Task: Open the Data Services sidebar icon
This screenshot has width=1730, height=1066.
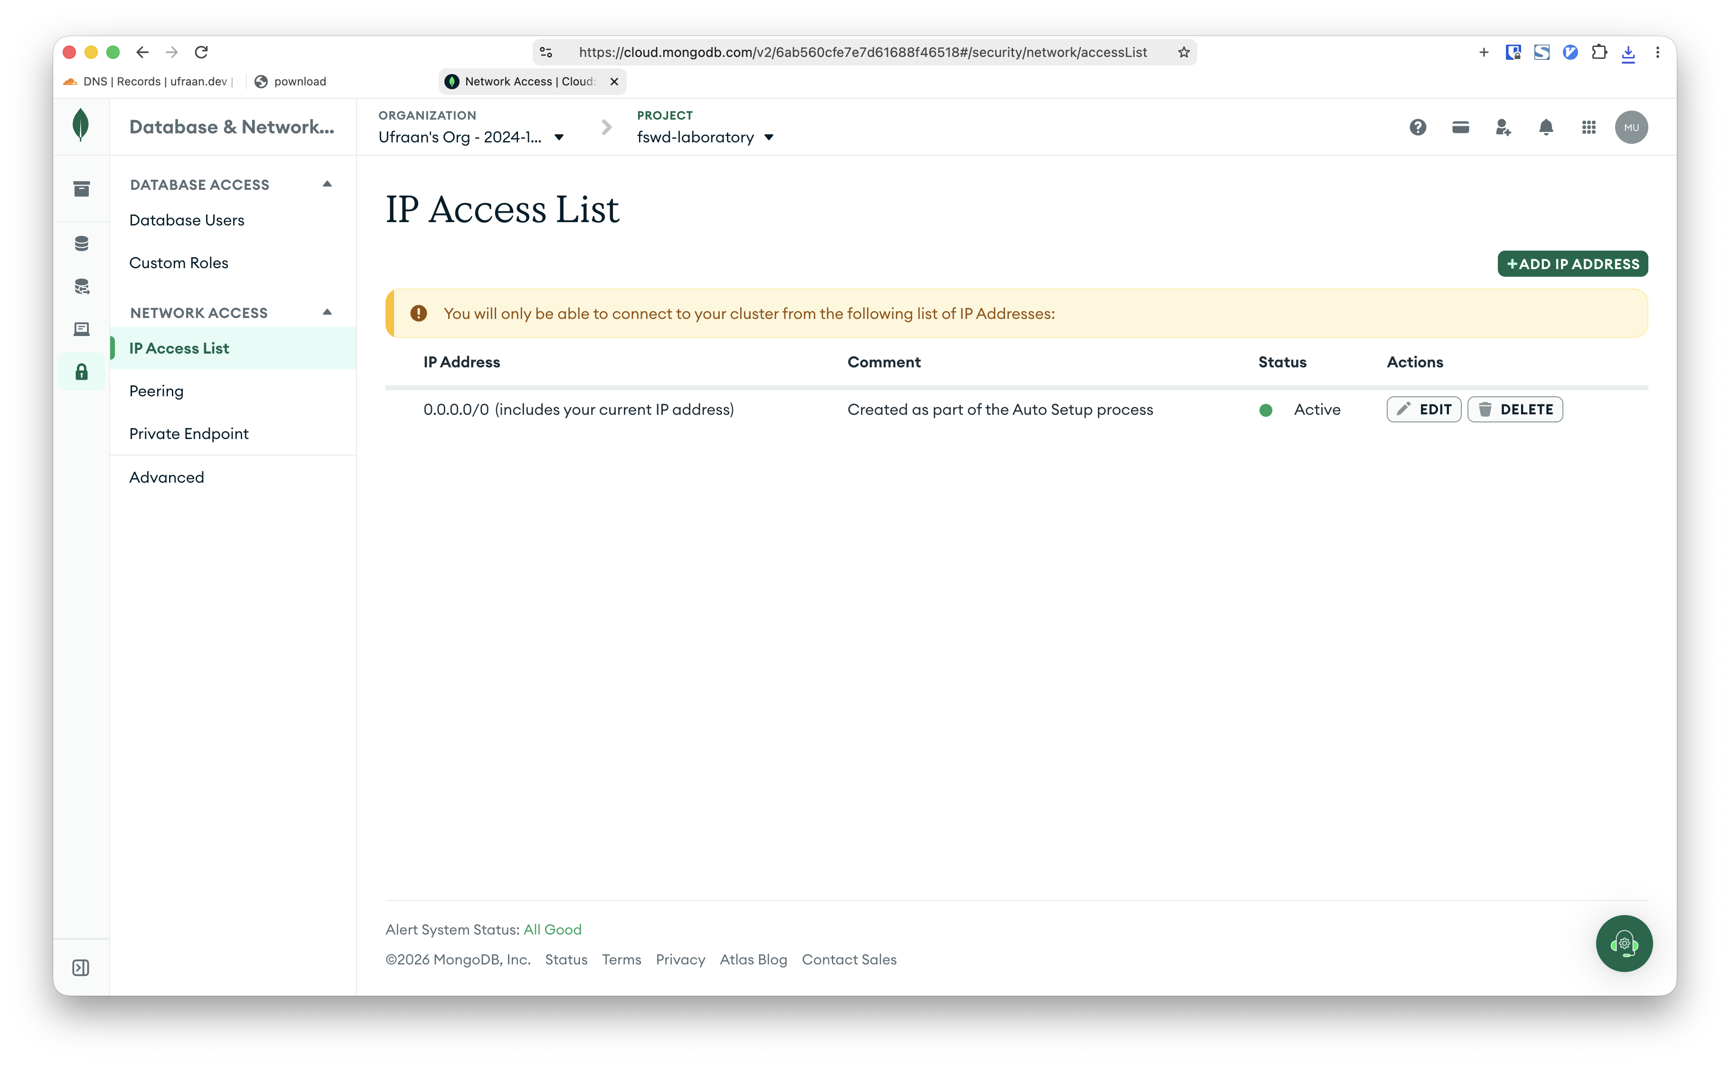Action: [x=81, y=286]
